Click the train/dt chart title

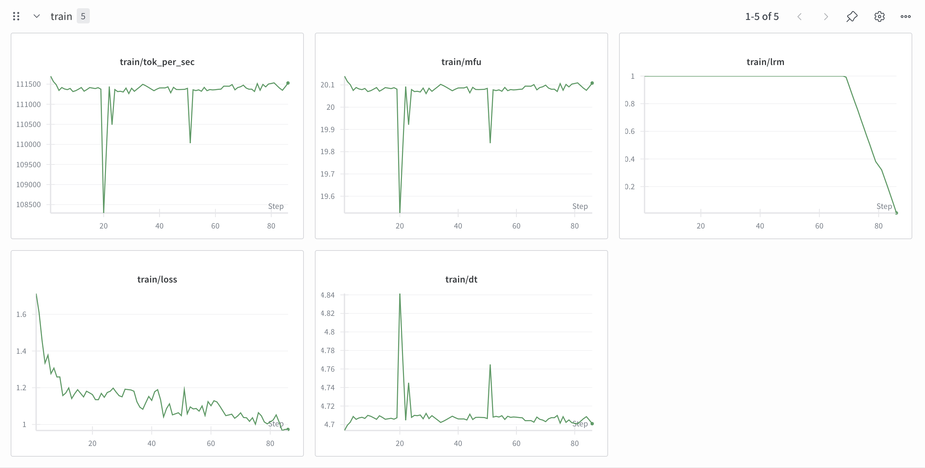tap(461, 279)
